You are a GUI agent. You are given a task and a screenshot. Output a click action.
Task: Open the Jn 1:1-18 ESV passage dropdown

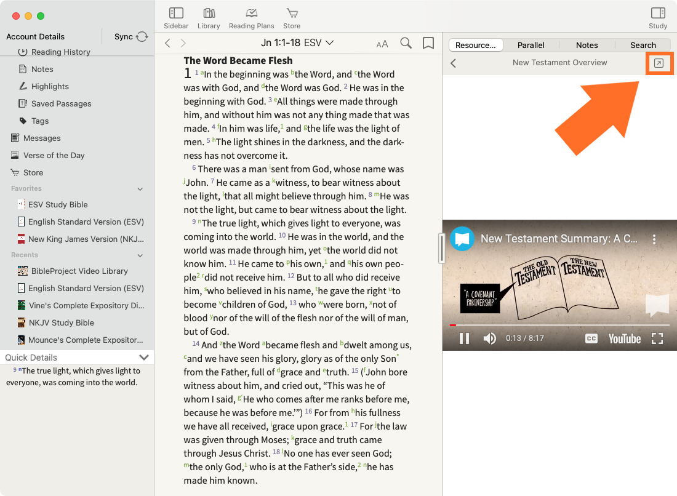pos(297,42)
